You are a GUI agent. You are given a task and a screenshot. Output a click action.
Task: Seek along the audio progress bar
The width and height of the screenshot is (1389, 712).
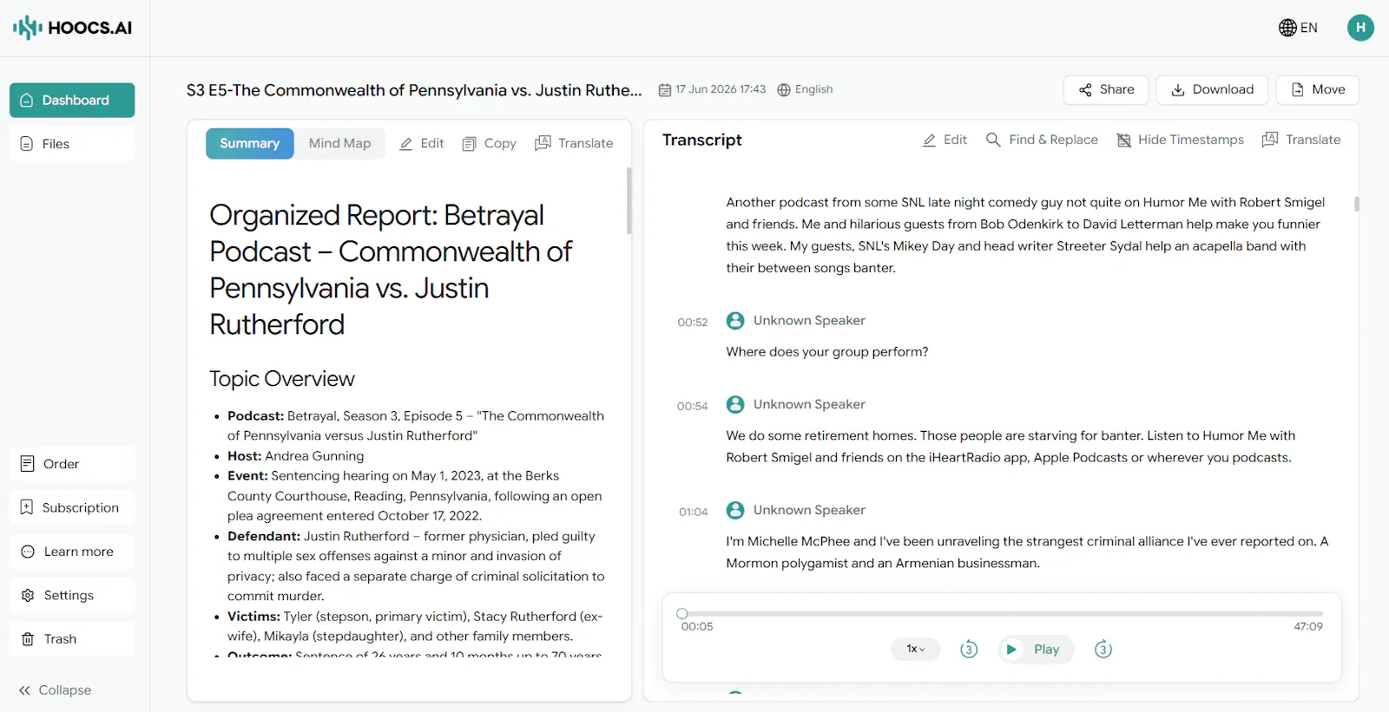tap(1003, 613)
